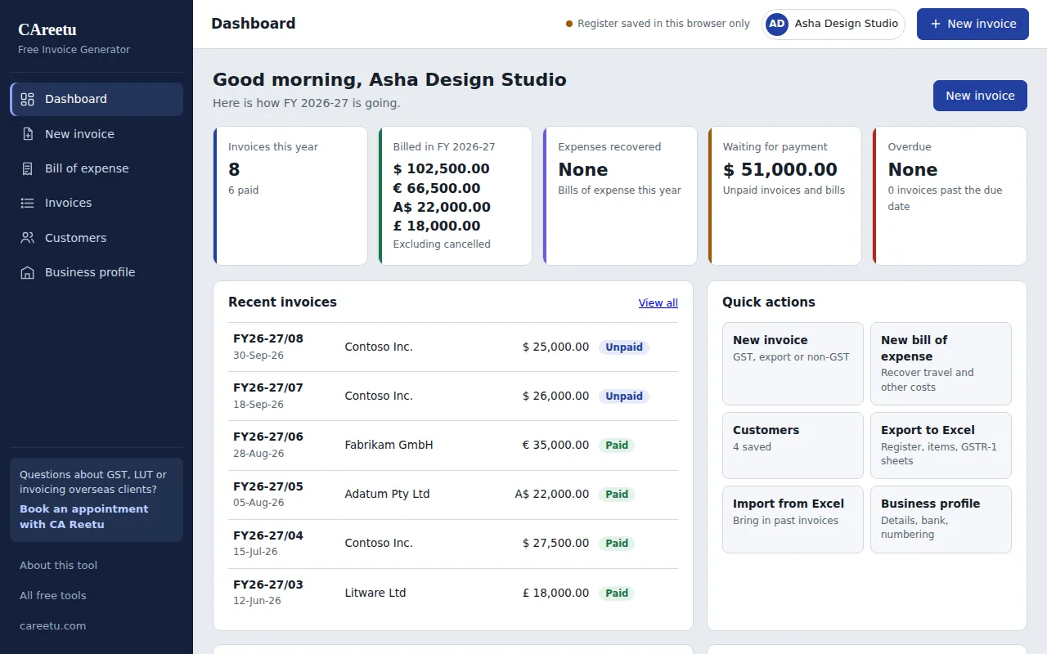Image resolution: width=1047 pixels, height=654 pixels.
Task: Open invoice FY26-27/04 row
Action: pyautogui.click(x=453, y=544)
